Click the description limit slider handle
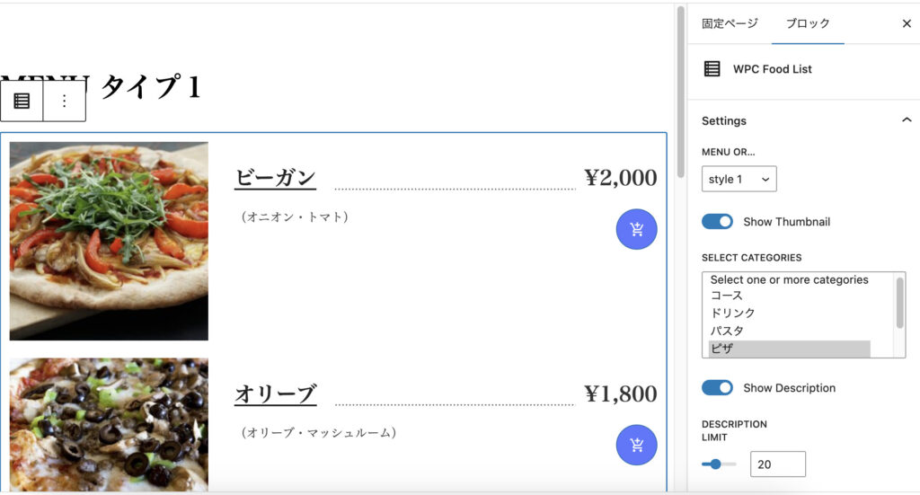This screenshot has height=495, width=920. [x=715, y=464]
